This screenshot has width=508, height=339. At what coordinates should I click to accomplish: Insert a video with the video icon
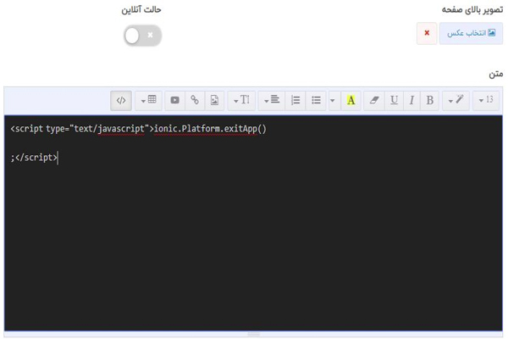pyautogui.click(x=175, y=101)
